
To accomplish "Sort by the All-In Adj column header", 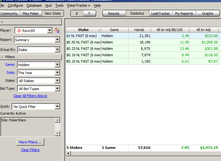I will pyautogui.click(x=204, y=30).
